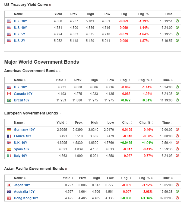Viewport: 184px width, 205px height.
Task: Click the red clock icon for U.K. 10Y
Action: [177, 143]
